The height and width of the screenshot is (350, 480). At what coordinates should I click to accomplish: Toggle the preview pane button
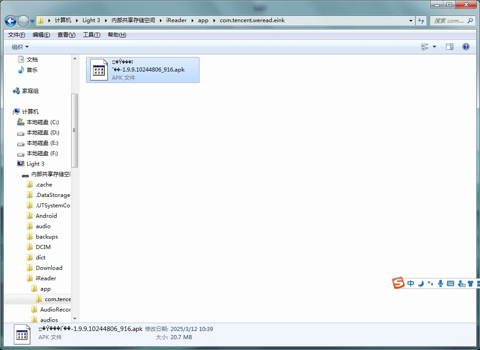[x=449, y=47]
